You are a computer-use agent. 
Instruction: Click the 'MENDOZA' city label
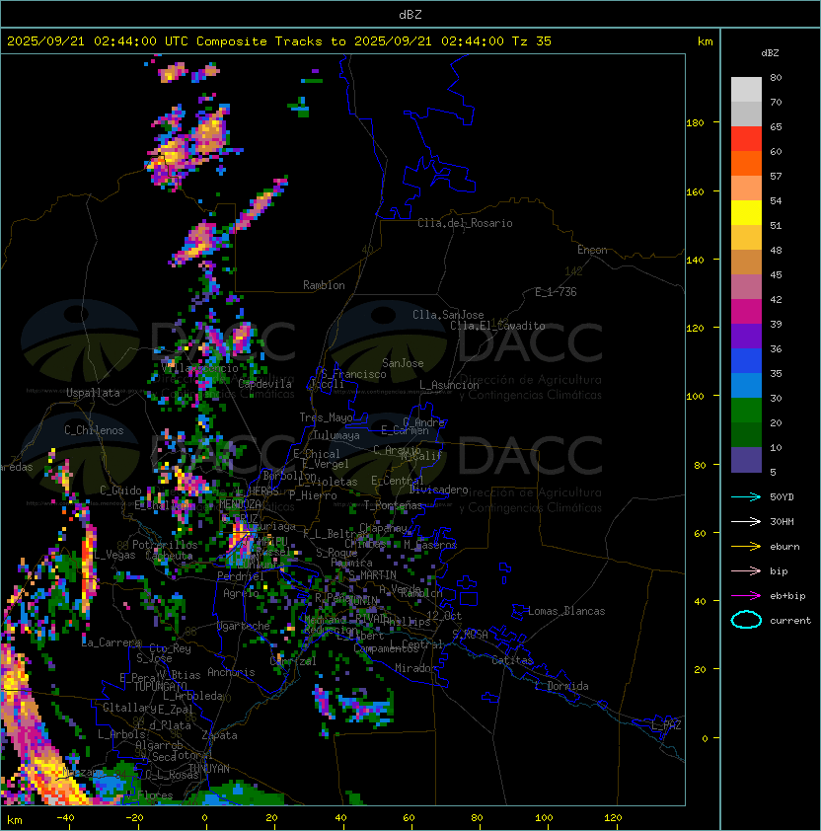pyautogui.click(x=240, y=503)
